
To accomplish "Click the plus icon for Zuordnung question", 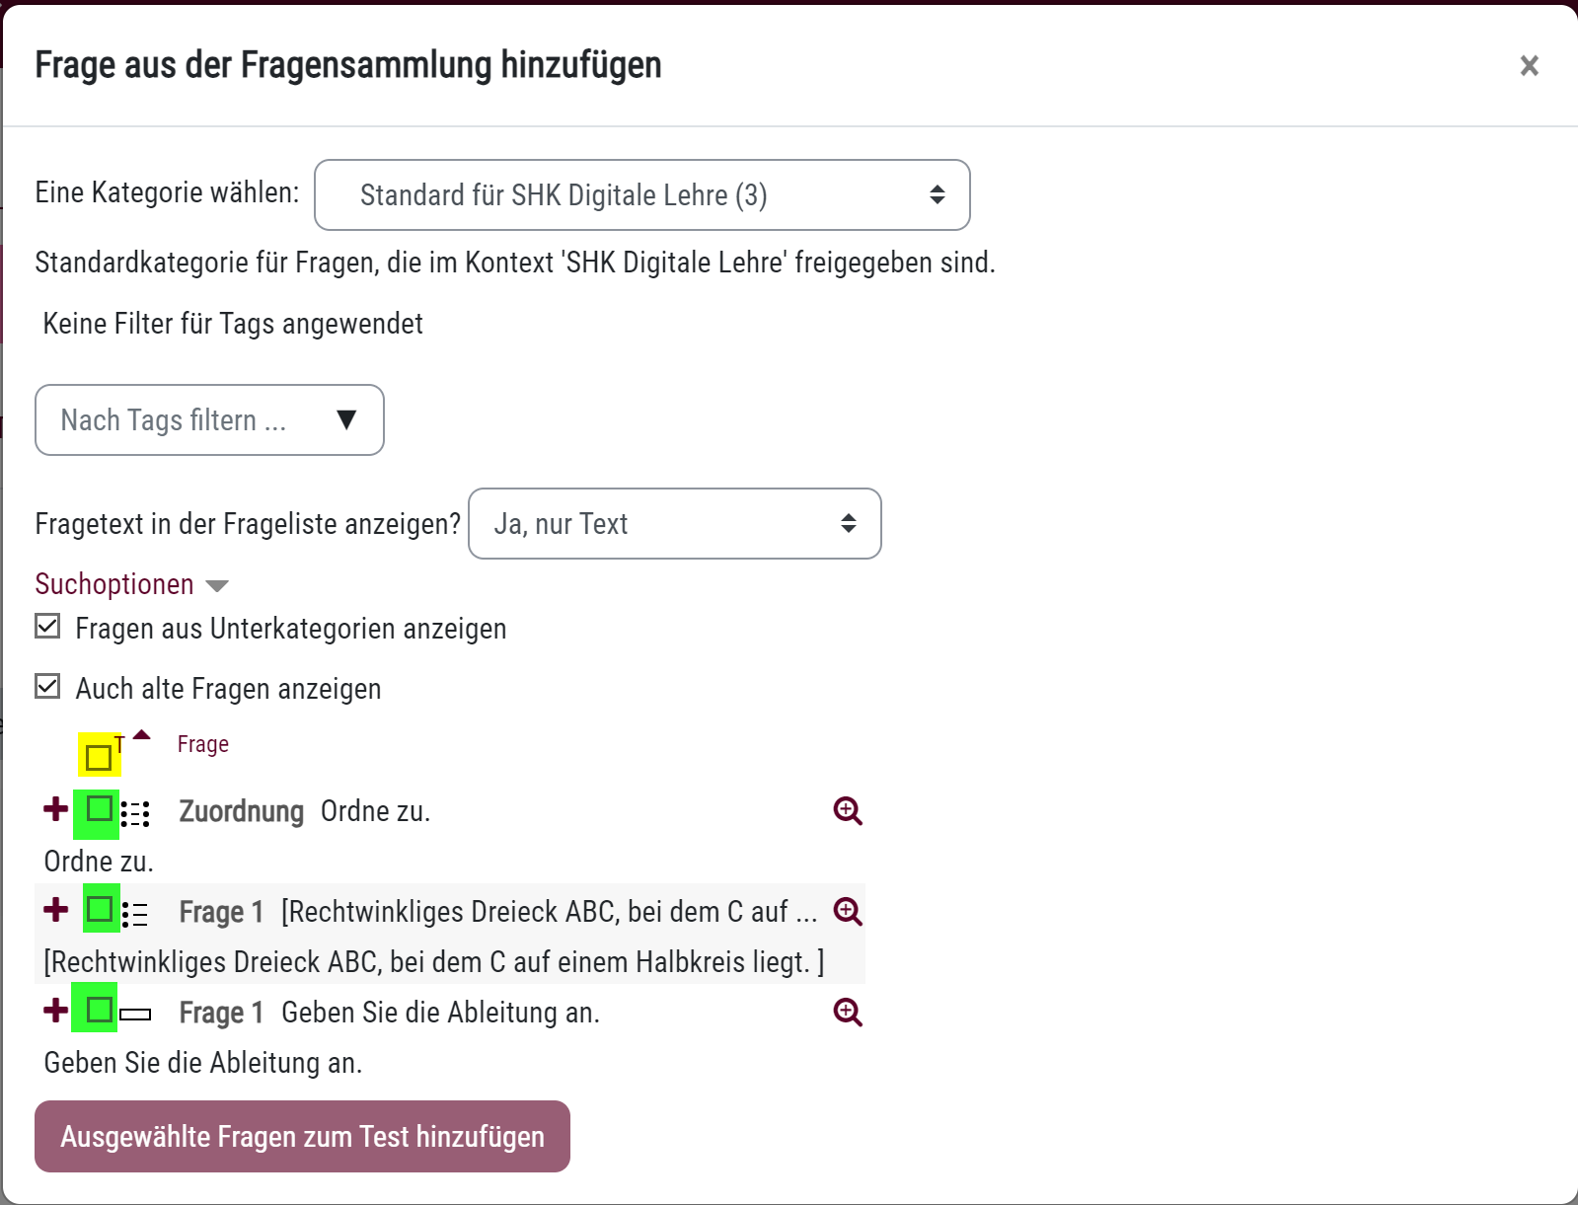I will [x=56, y=810].
